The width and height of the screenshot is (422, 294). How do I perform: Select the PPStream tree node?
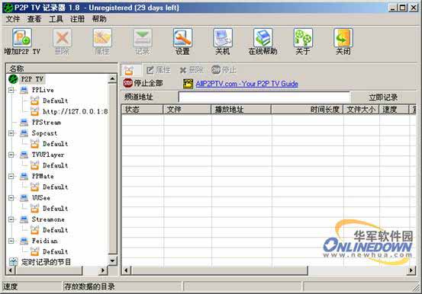(47, 123)
